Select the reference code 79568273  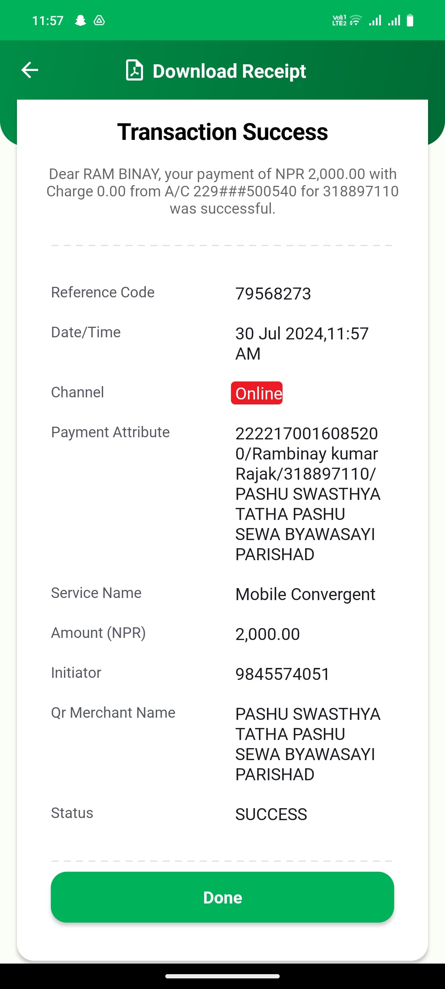[x=273, y=294]
